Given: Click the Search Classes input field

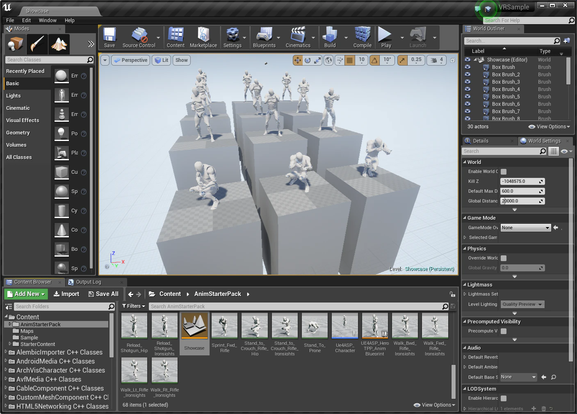Looking at the screenshot, I should coord(49,60).
